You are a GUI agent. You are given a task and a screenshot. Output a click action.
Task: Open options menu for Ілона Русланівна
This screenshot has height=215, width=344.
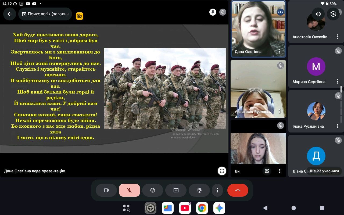[338, 126]
